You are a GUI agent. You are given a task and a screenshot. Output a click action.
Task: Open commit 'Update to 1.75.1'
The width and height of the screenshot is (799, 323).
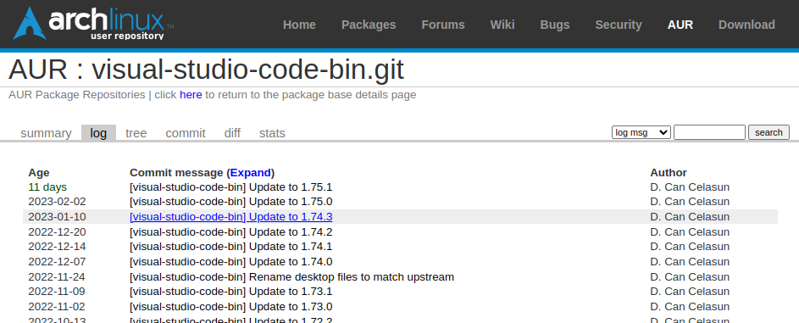tap(230, 187)
